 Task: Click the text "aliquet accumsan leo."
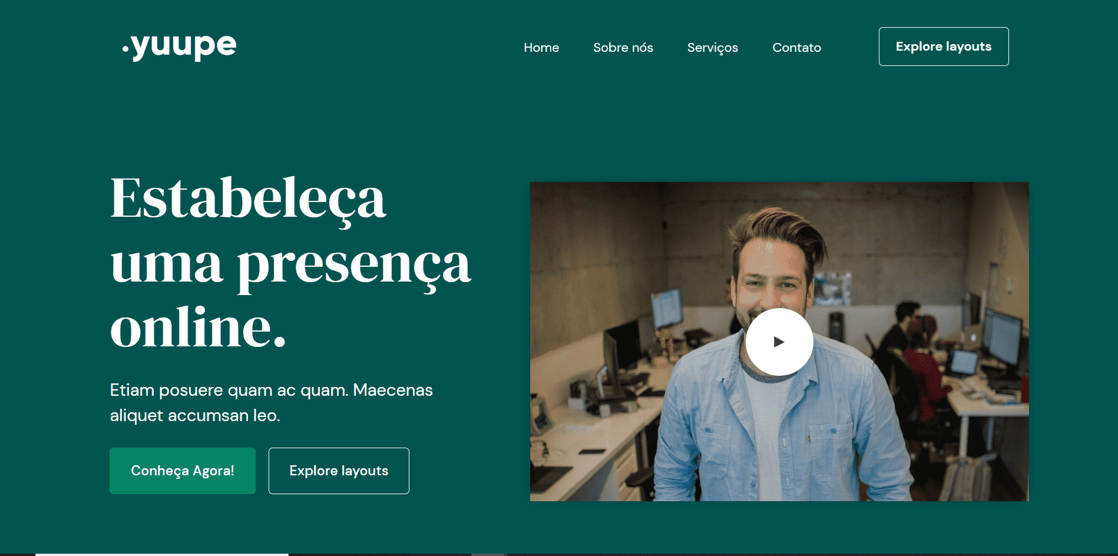[x=195, y=415]
